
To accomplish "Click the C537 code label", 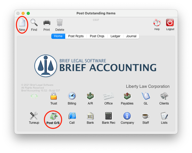I will [96, 20].
